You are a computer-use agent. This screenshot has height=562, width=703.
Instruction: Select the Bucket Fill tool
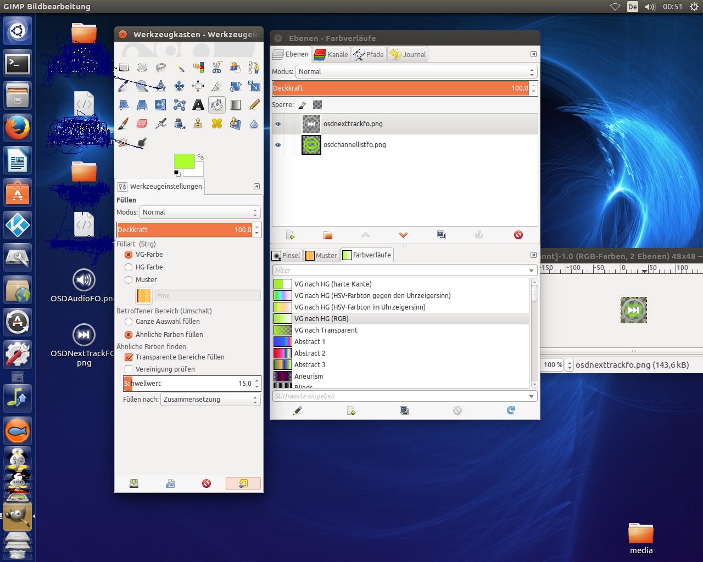217,105
